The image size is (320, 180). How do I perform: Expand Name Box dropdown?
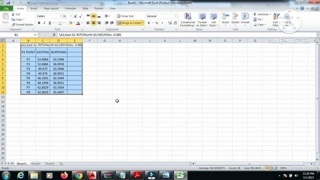click(x=35, y=35)
